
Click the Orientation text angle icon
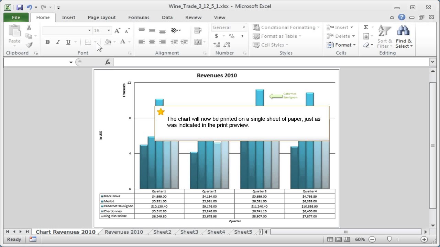[x=174, y=31]
